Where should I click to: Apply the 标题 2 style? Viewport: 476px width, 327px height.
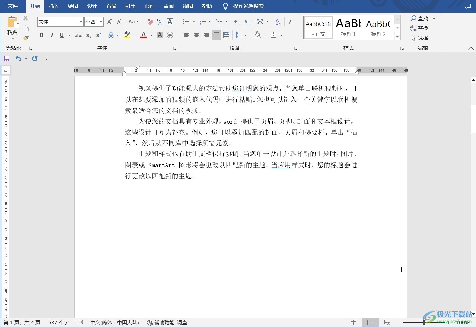378,27
